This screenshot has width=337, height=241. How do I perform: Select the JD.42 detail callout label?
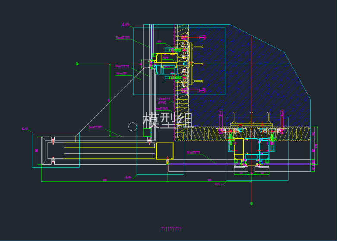coord(218,184)
